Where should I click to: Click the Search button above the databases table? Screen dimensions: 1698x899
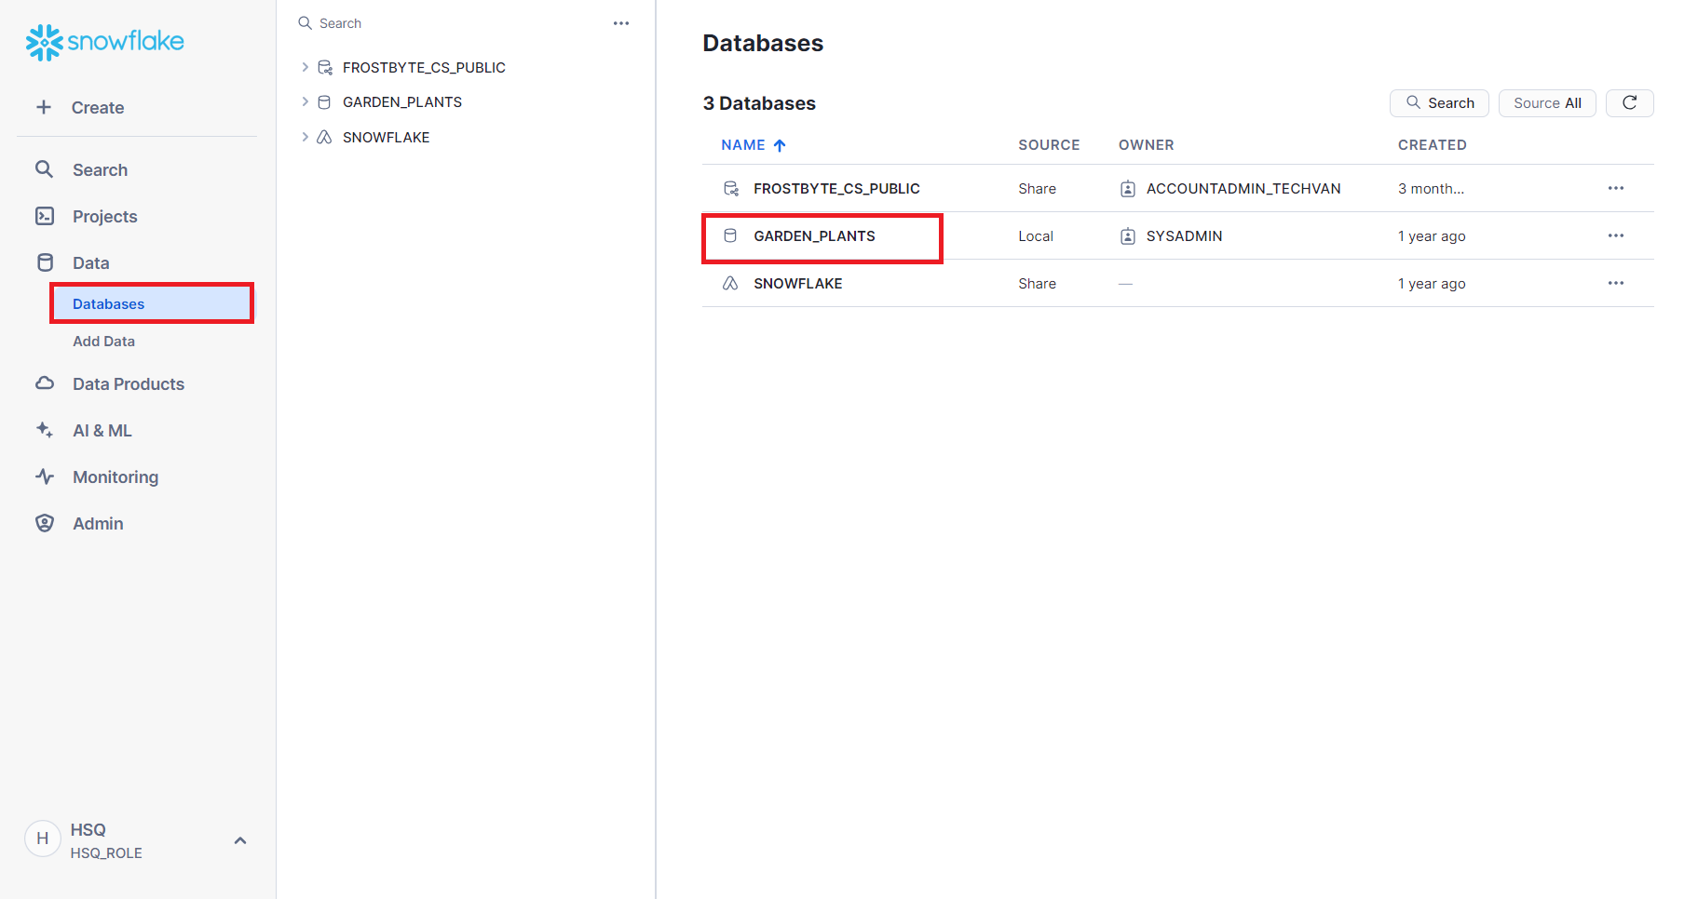[1439, 103]
